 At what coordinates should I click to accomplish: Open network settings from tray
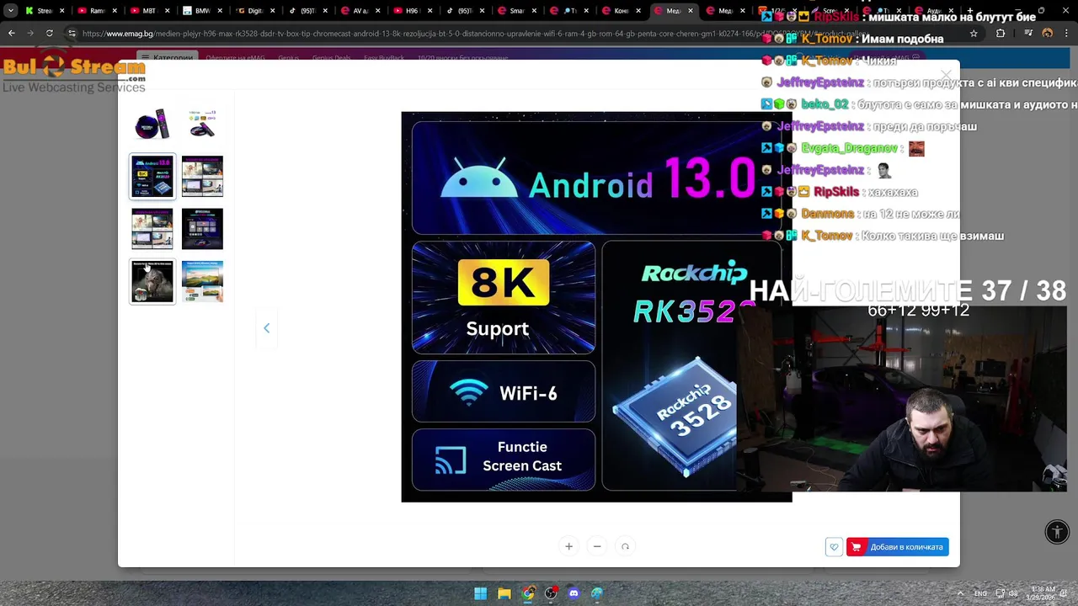coord(1000,593)
